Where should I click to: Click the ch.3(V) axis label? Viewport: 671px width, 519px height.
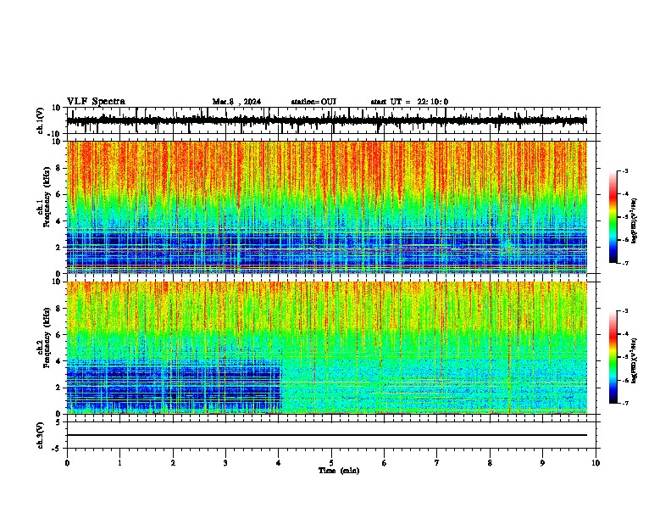[x=41, y=436]
